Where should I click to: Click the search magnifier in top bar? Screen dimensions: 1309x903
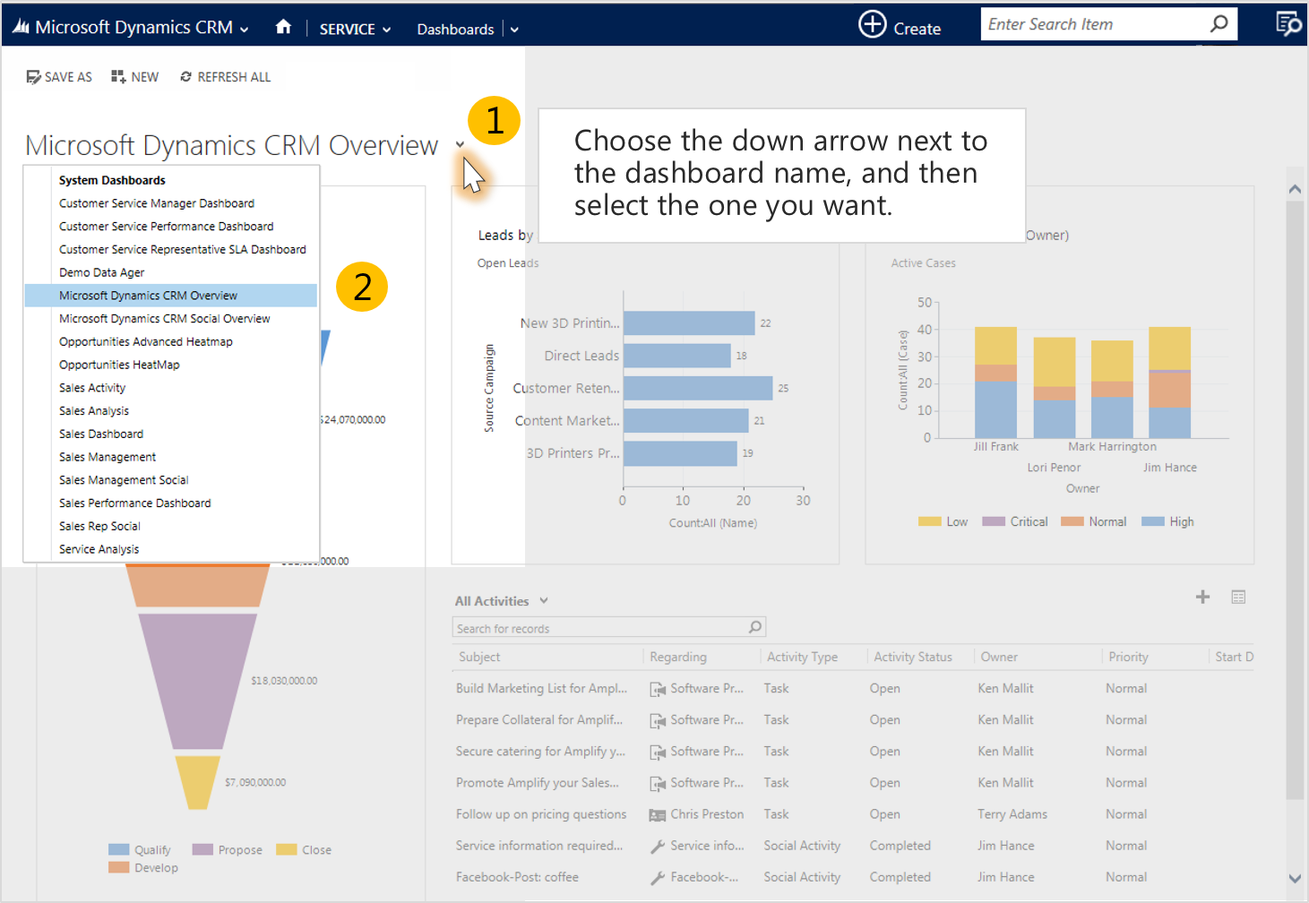pos(1219,24)
